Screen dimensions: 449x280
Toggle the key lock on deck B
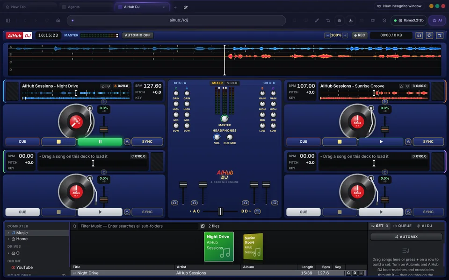click(x=408, y=142)
